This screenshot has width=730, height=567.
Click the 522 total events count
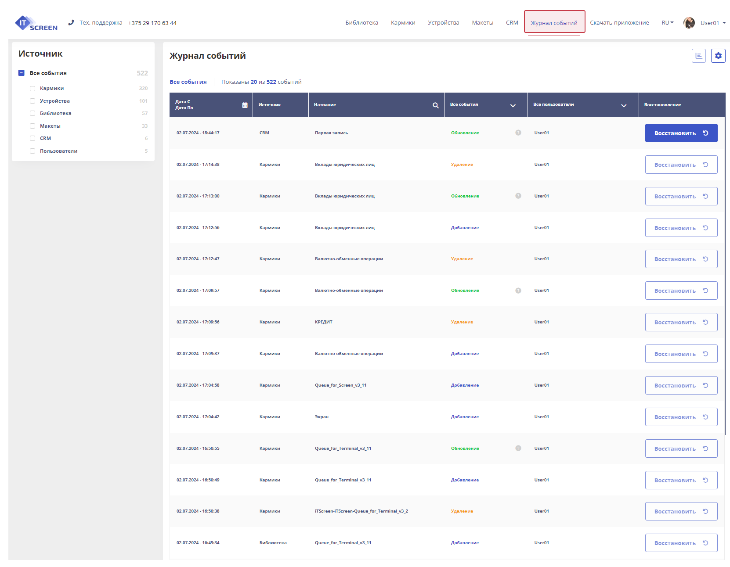(142, 73)
